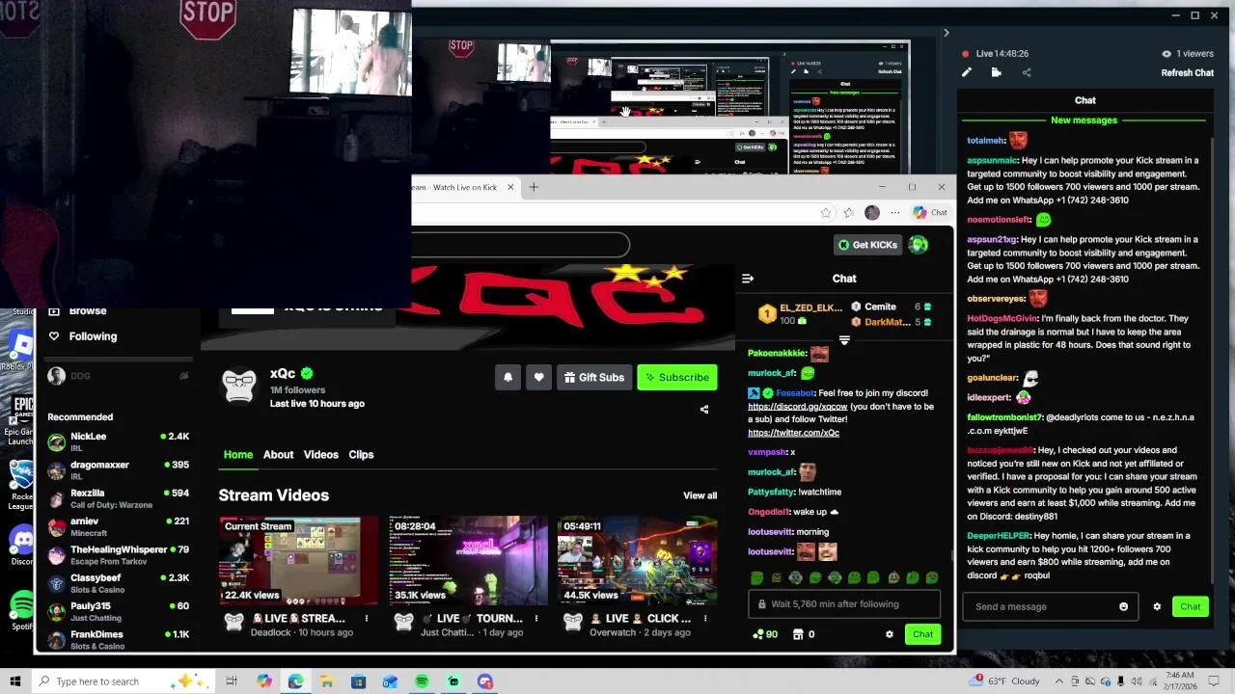Image resolution: width=1235 pixels, height=694 pixels.
Task: Open arniev recommended channel
Action: click(118, 526)
